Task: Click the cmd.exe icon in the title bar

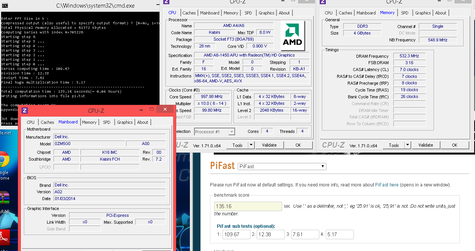Action: tap(6, 5)
